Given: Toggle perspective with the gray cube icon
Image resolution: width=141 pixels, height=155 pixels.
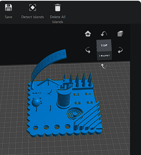Looking at the screenshot, I should 120,34.
